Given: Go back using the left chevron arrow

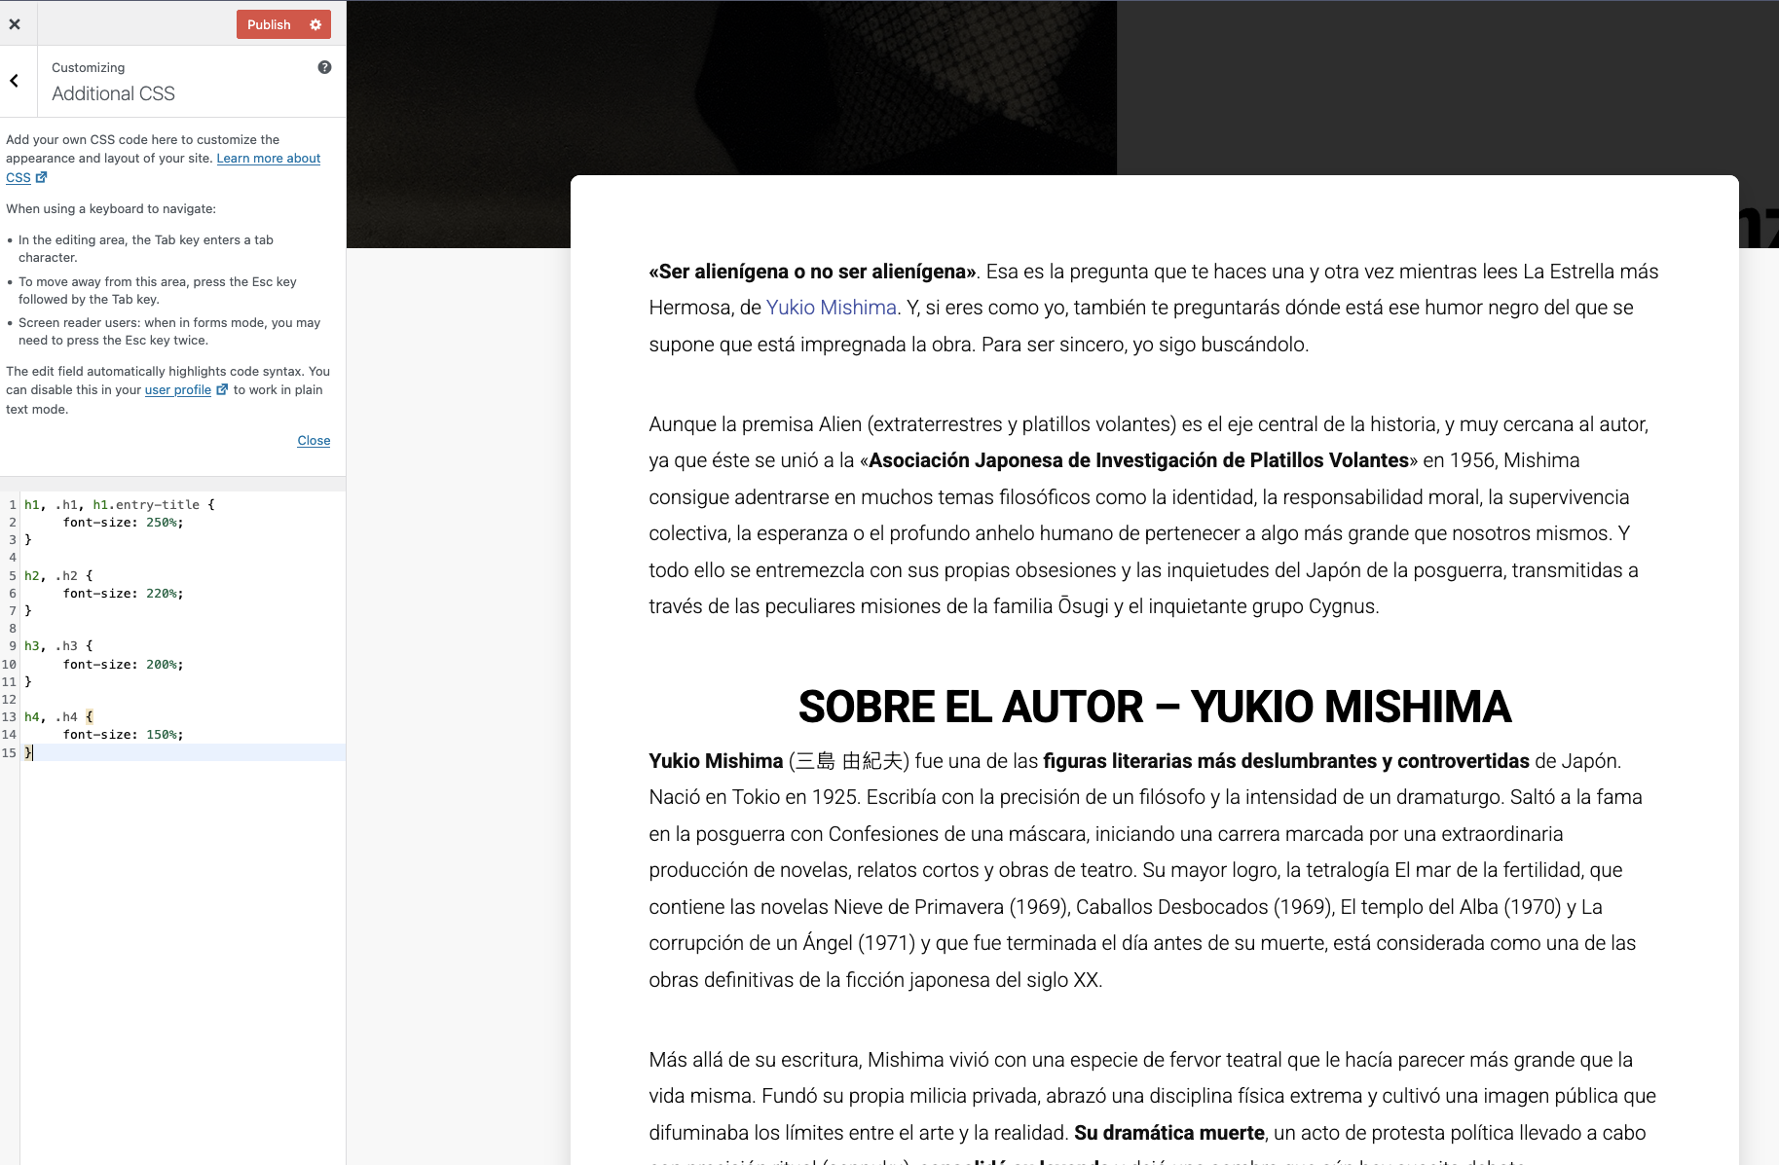Looking at the screenshot, I should tap(15, 81).
